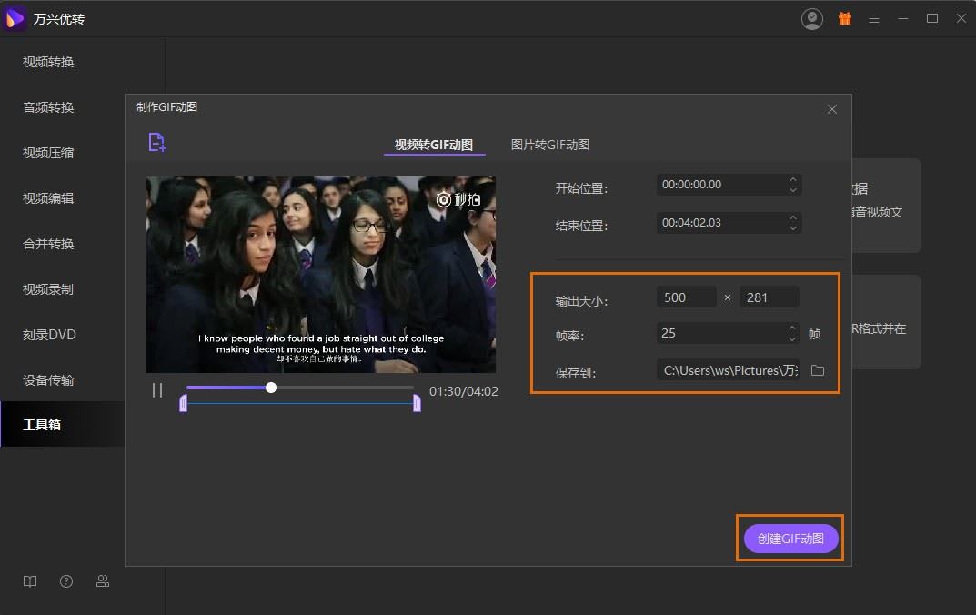
Task: Open the help question mark icon
Action: click(66, 581)
